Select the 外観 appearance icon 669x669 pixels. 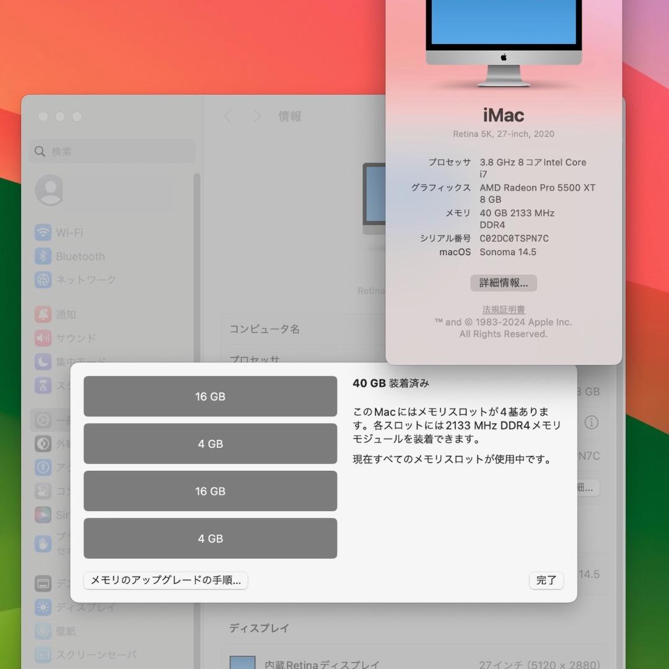point(42,444)
